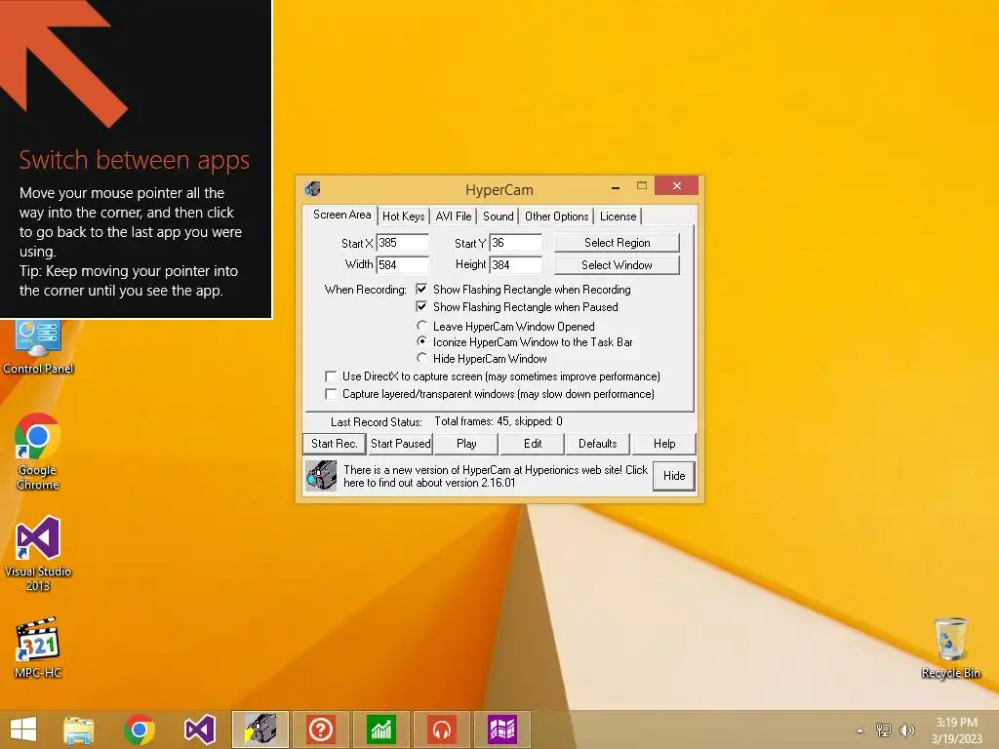Screen dimensions: 999x749
Task: Open Visual Studio from the taskbar
Action: [199, 729]
